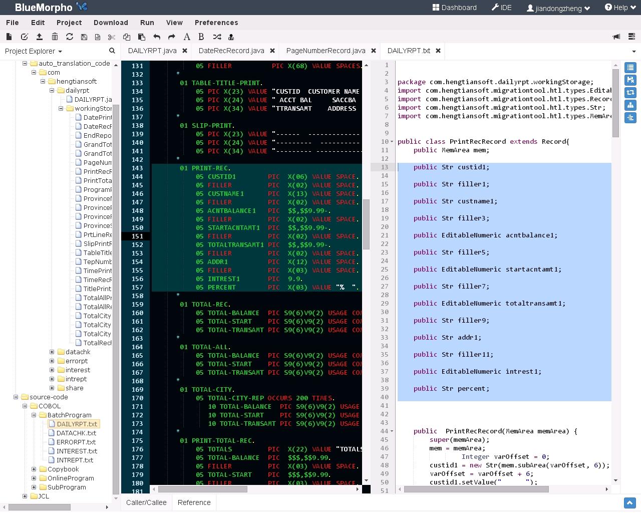Go to the Dashboard link
This screenshot has height=513, width=641.
[x=454, y=8]
